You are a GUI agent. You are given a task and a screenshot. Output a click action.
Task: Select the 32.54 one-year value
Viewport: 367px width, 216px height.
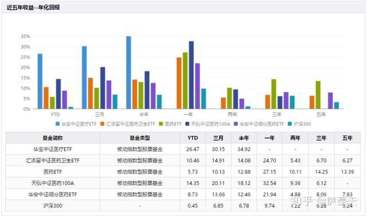click(270, 183)
